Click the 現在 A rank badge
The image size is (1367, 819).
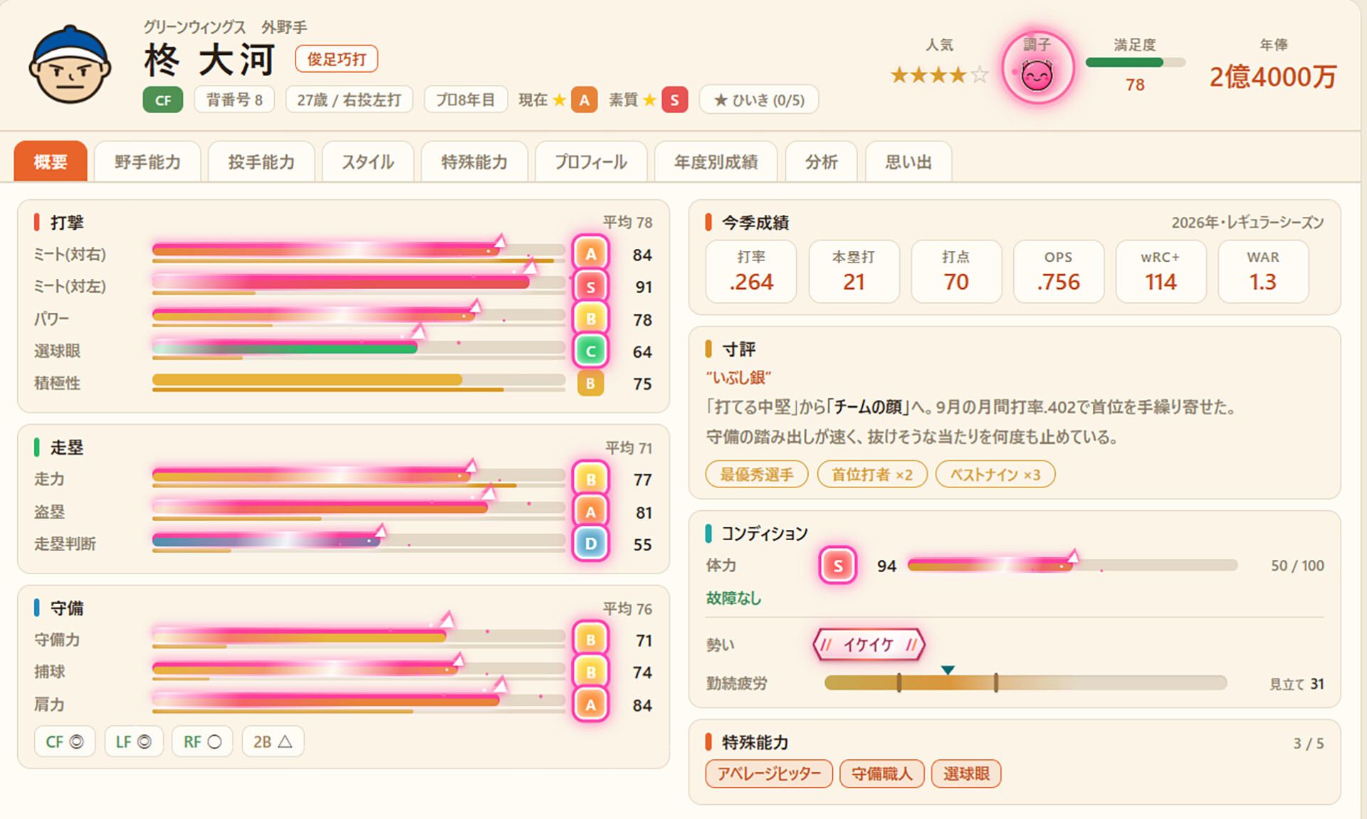[x=584, y=100]
